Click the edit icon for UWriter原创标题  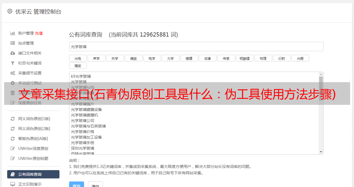[x=13, y=159]
